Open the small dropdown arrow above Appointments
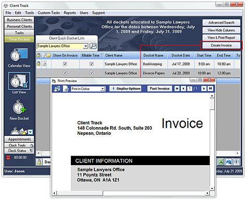The image size is (246, 199). pyautogui.click(x=30, y=132)
